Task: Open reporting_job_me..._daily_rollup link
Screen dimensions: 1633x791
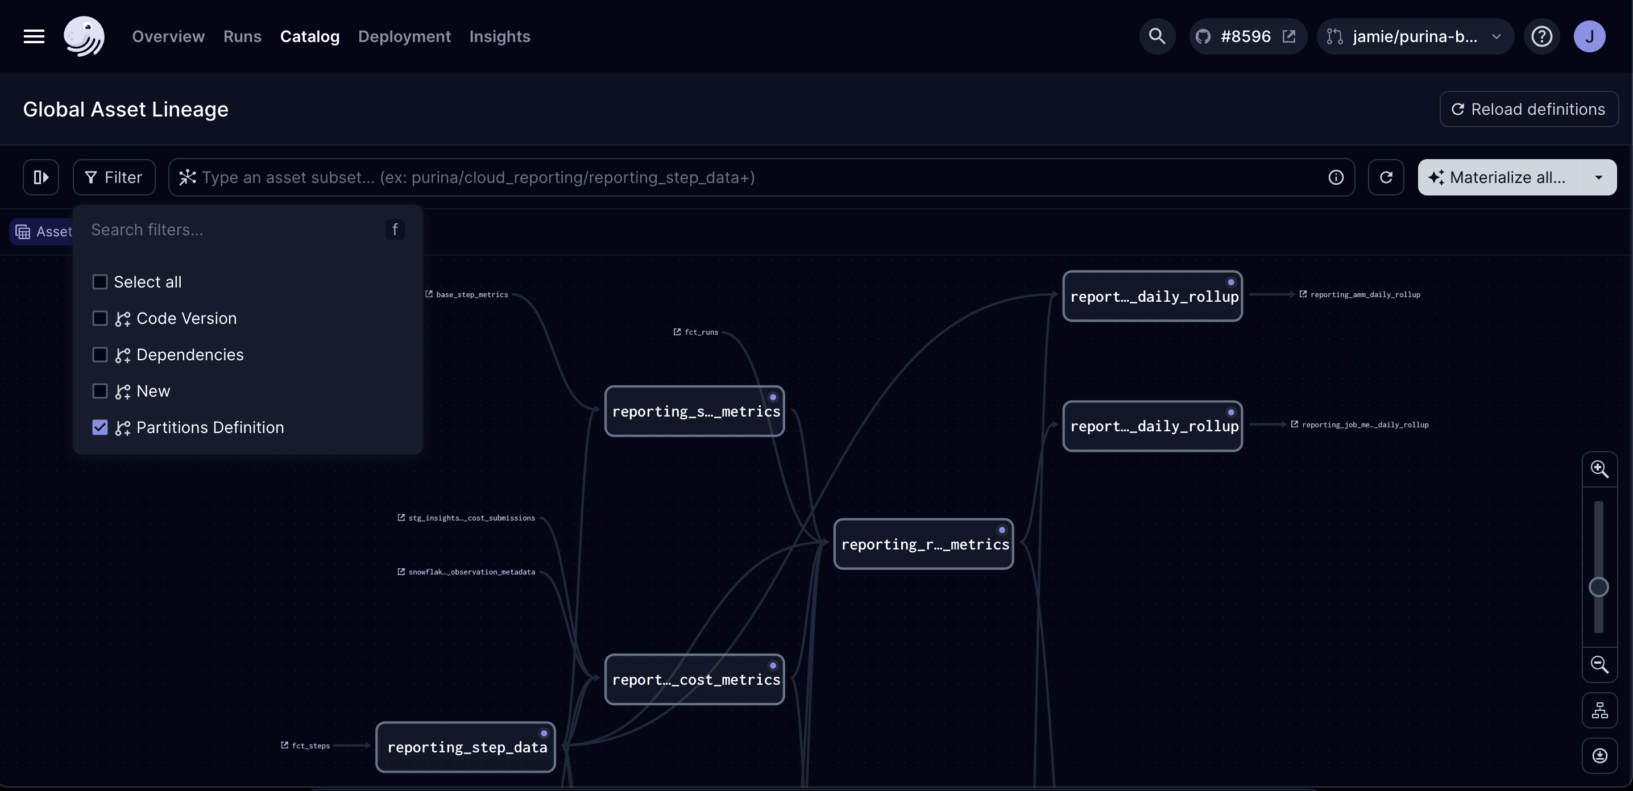Action: (1360, 425)
